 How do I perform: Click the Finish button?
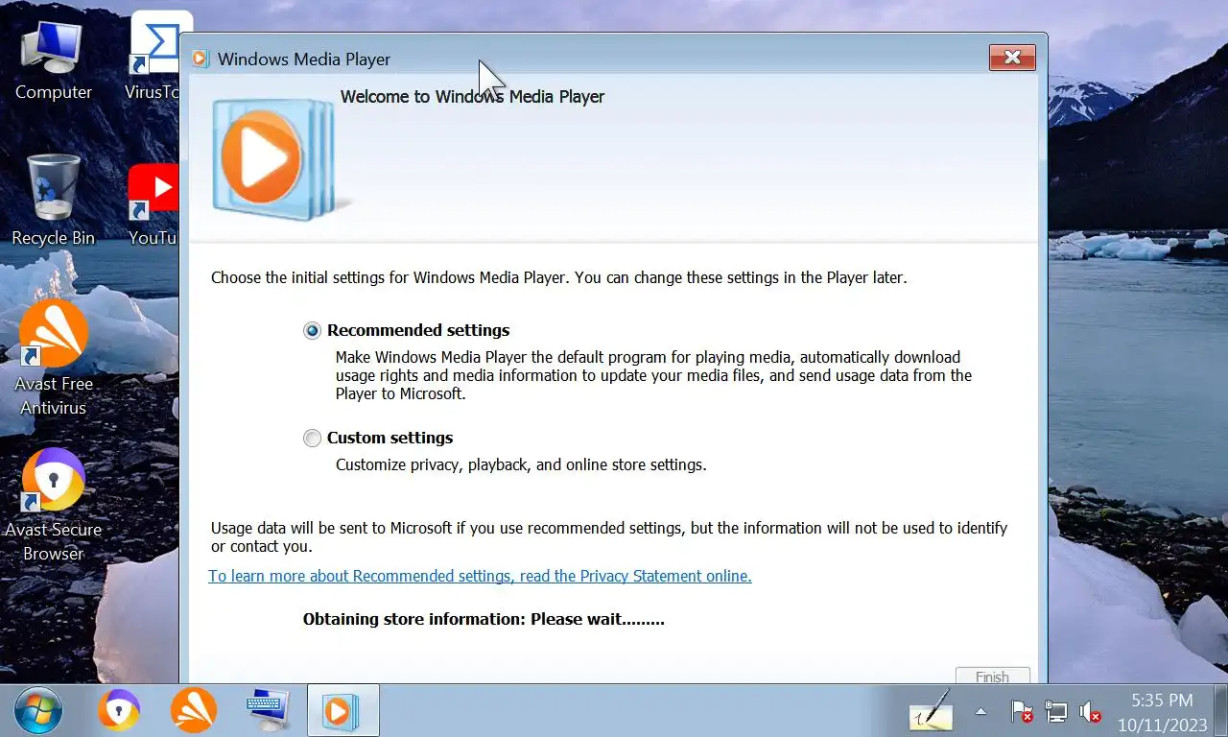pyautogui.click(x=992, y=676)
